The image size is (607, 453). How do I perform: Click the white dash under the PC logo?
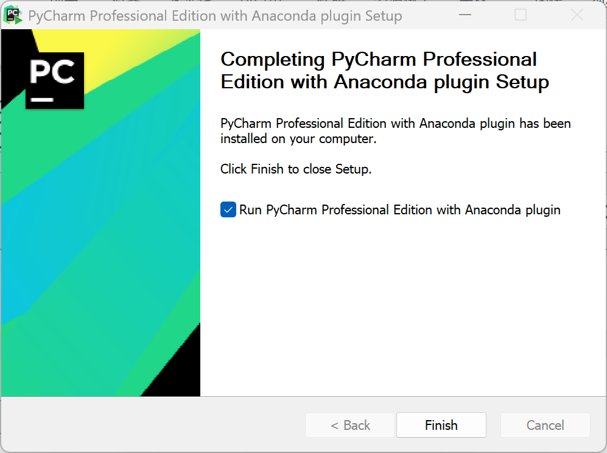[42, 100]
